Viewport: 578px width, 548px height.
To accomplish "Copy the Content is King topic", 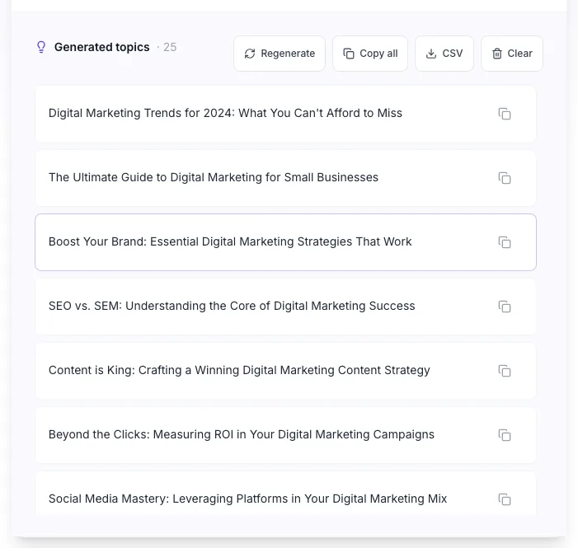I will coord(505,371).
